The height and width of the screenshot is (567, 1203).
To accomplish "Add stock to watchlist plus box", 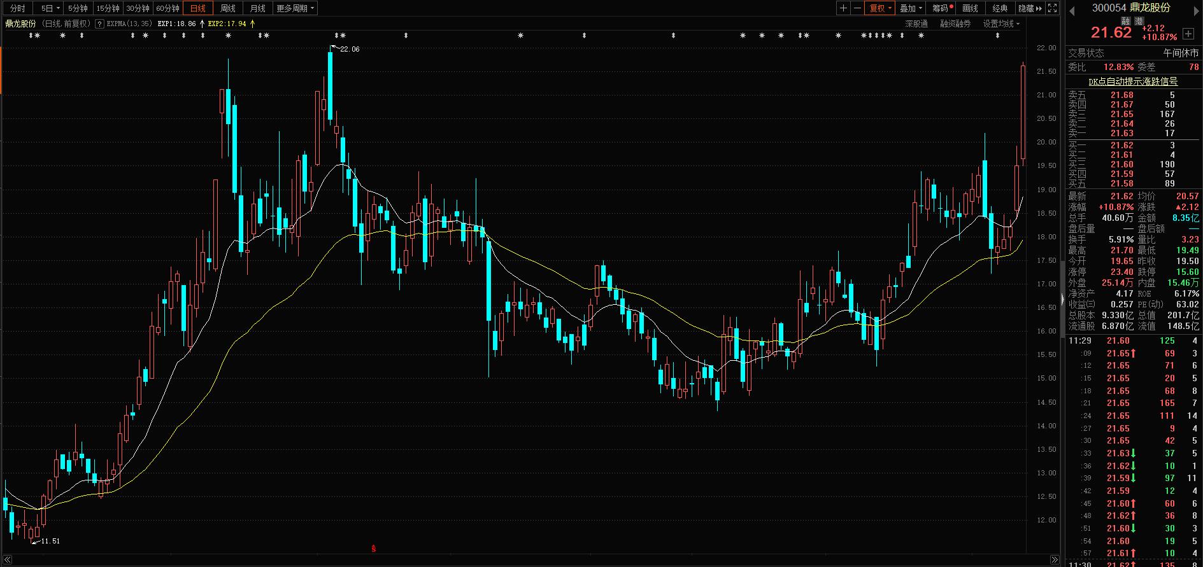I will [x=1188, y=34].
